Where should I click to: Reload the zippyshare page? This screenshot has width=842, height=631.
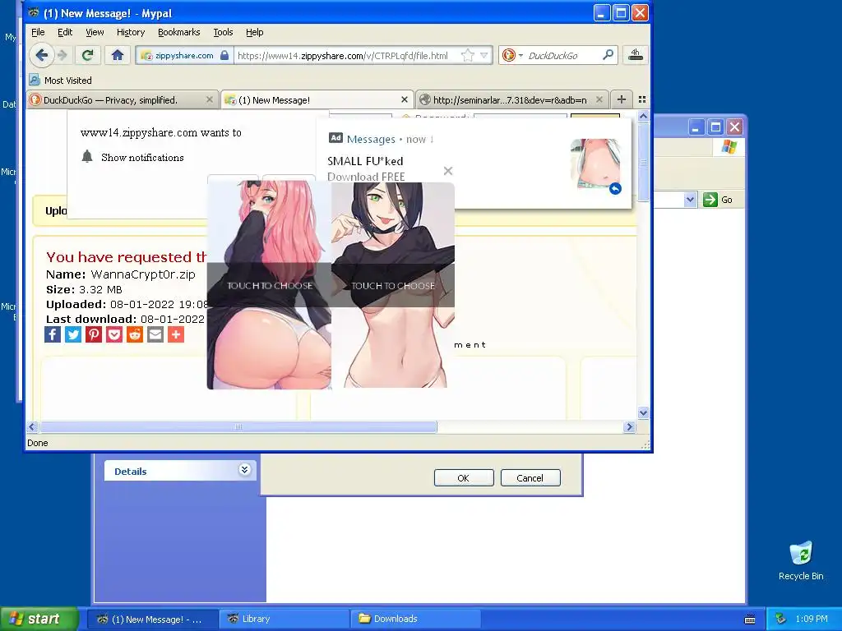click(x=87, y=55)
